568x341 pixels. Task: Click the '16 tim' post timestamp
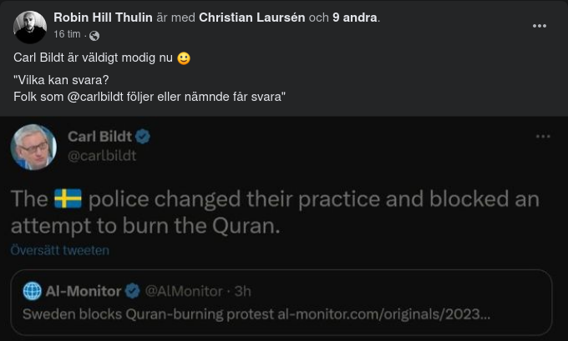click(x=68, y=35)
